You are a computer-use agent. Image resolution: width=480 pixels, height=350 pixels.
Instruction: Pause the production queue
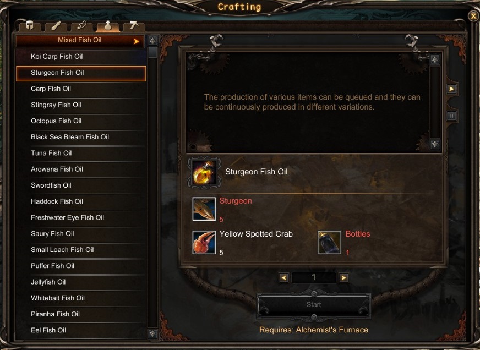tap(451, 116)
